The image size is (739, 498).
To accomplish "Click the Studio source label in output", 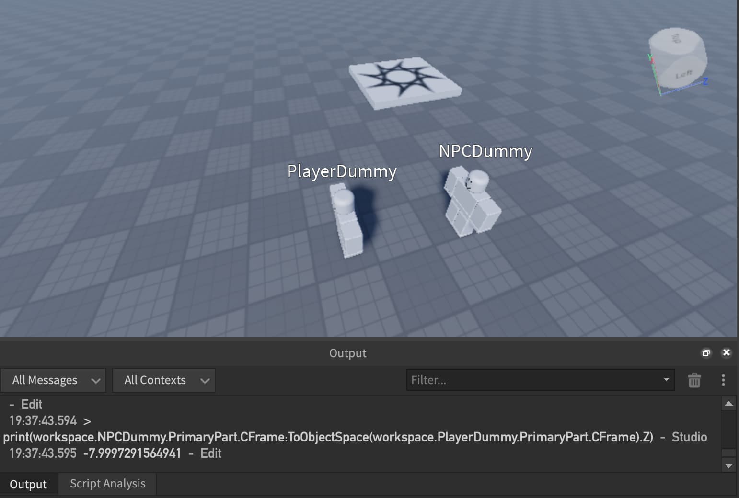I will click(x=689, y=437).
